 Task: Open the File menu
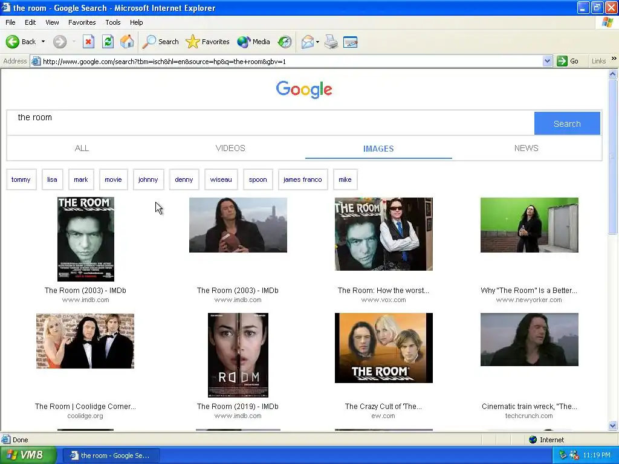click(x=11, y=22)
